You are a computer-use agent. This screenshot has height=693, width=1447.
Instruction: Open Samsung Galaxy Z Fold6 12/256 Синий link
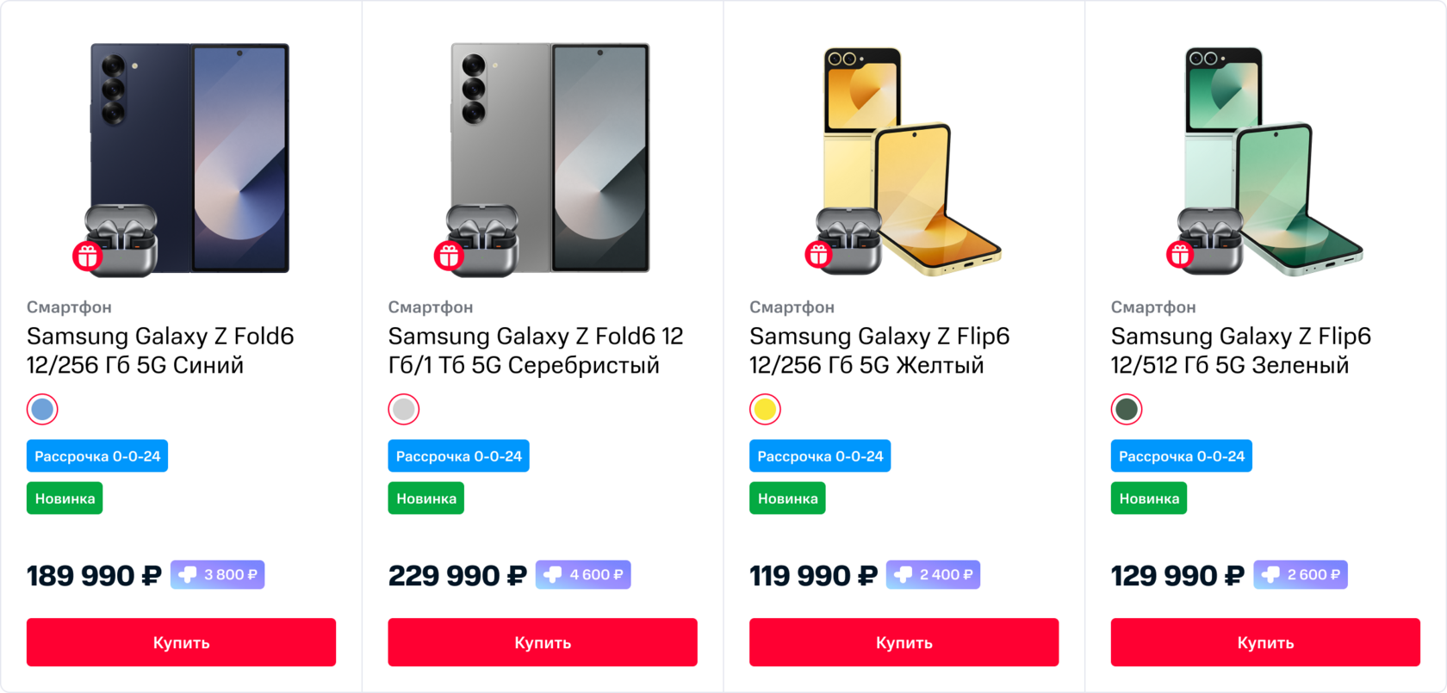(x=160, y=350)
